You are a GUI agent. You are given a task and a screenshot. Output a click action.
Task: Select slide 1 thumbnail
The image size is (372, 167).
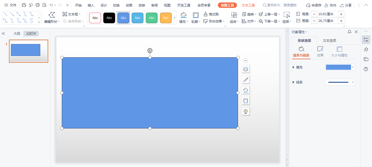[29, 51]
